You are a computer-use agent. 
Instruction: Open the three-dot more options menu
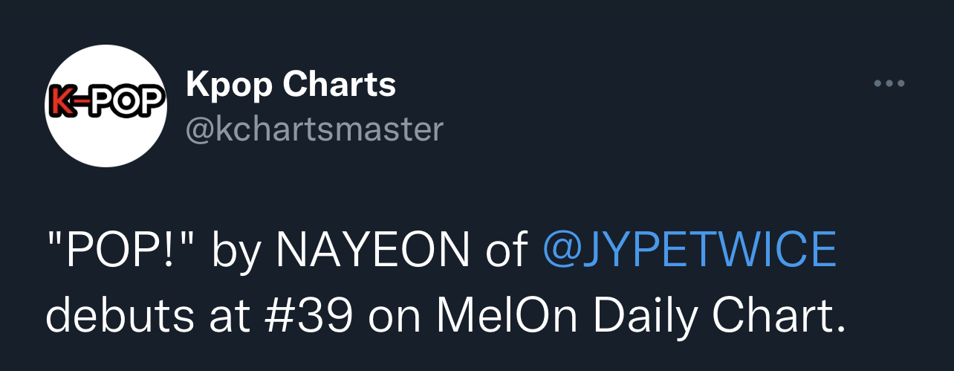click(889, 84)
